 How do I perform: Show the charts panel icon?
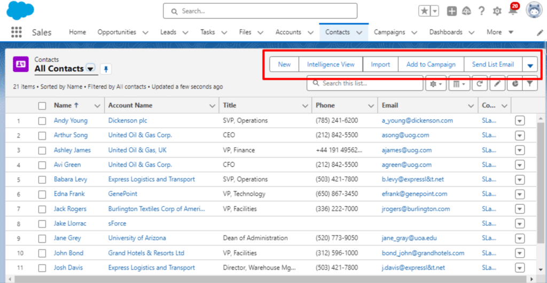point(514,84)
